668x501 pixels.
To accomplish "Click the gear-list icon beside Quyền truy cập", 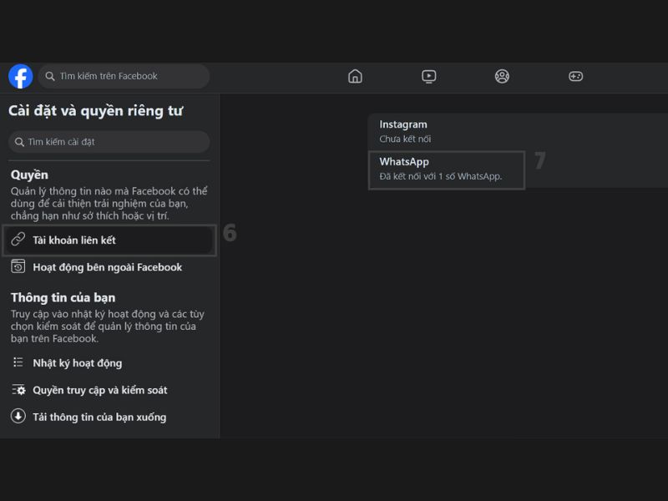I will tap(18, 390).
